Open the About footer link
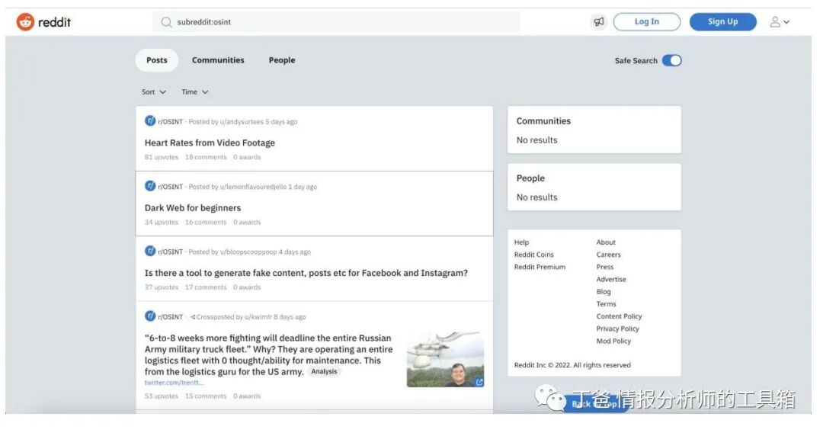 coord(606,242)
